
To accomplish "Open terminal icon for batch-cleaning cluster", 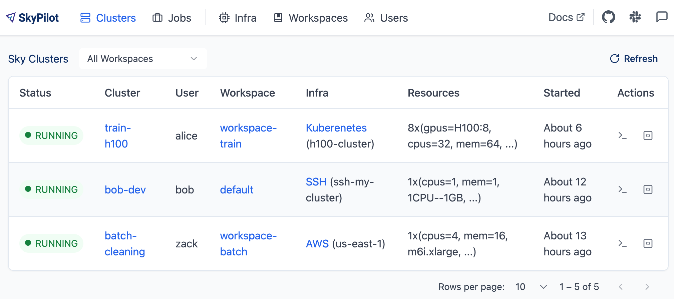I will click(622, 243).
